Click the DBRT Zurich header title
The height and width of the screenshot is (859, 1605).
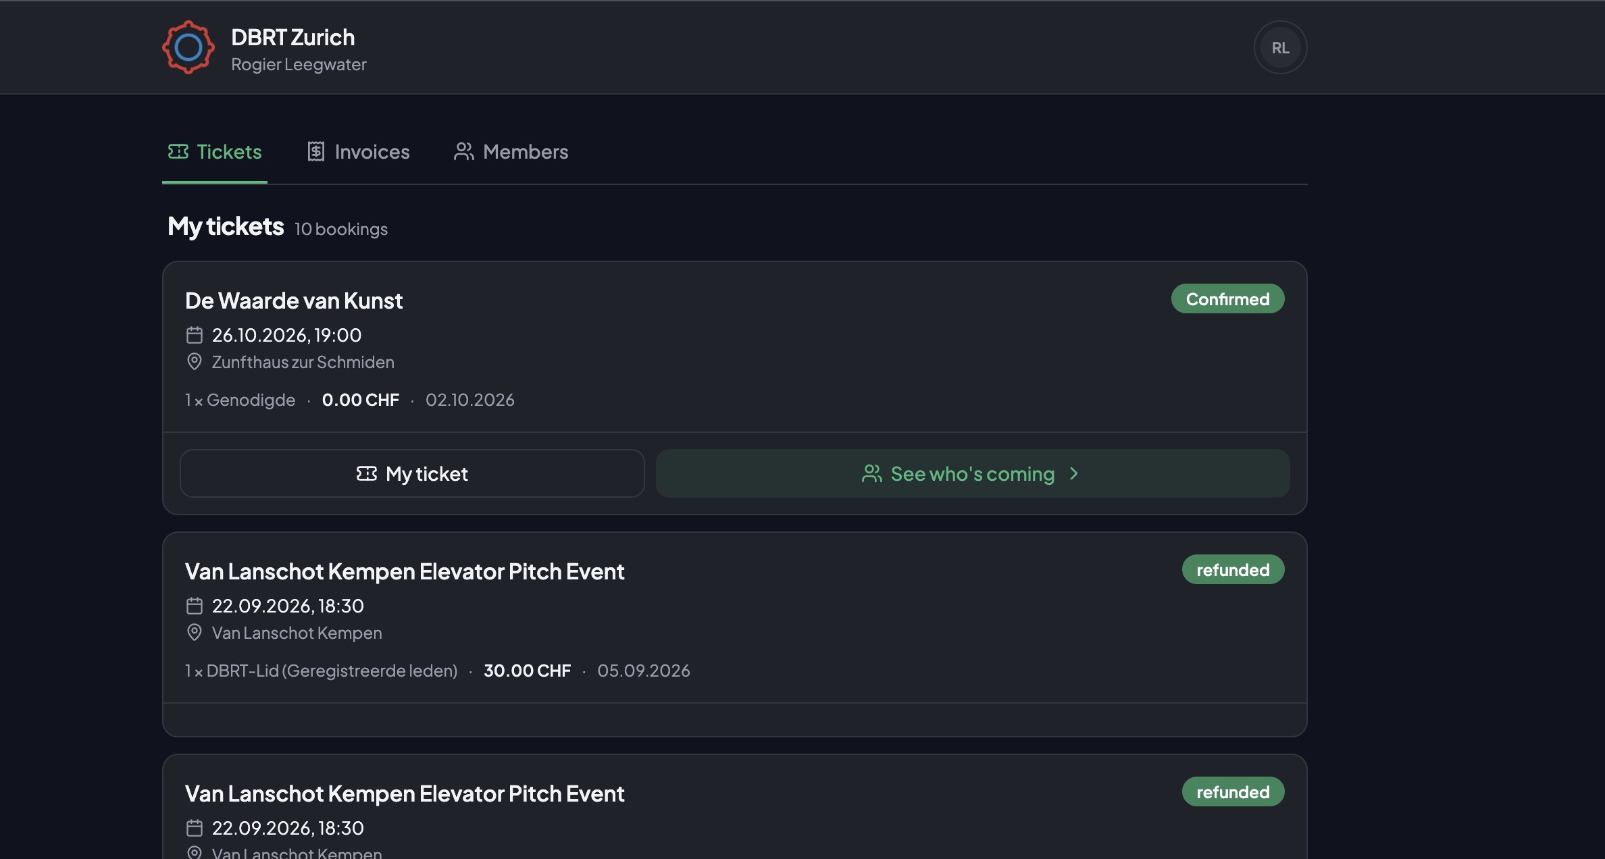click(x=292, y=37)
